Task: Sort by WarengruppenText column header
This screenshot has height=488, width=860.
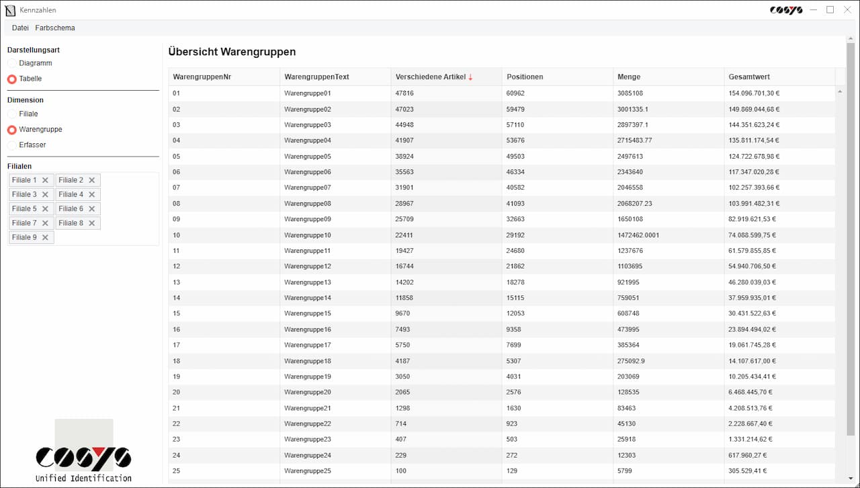Action: pyautogui.click(x=335, y=77)
